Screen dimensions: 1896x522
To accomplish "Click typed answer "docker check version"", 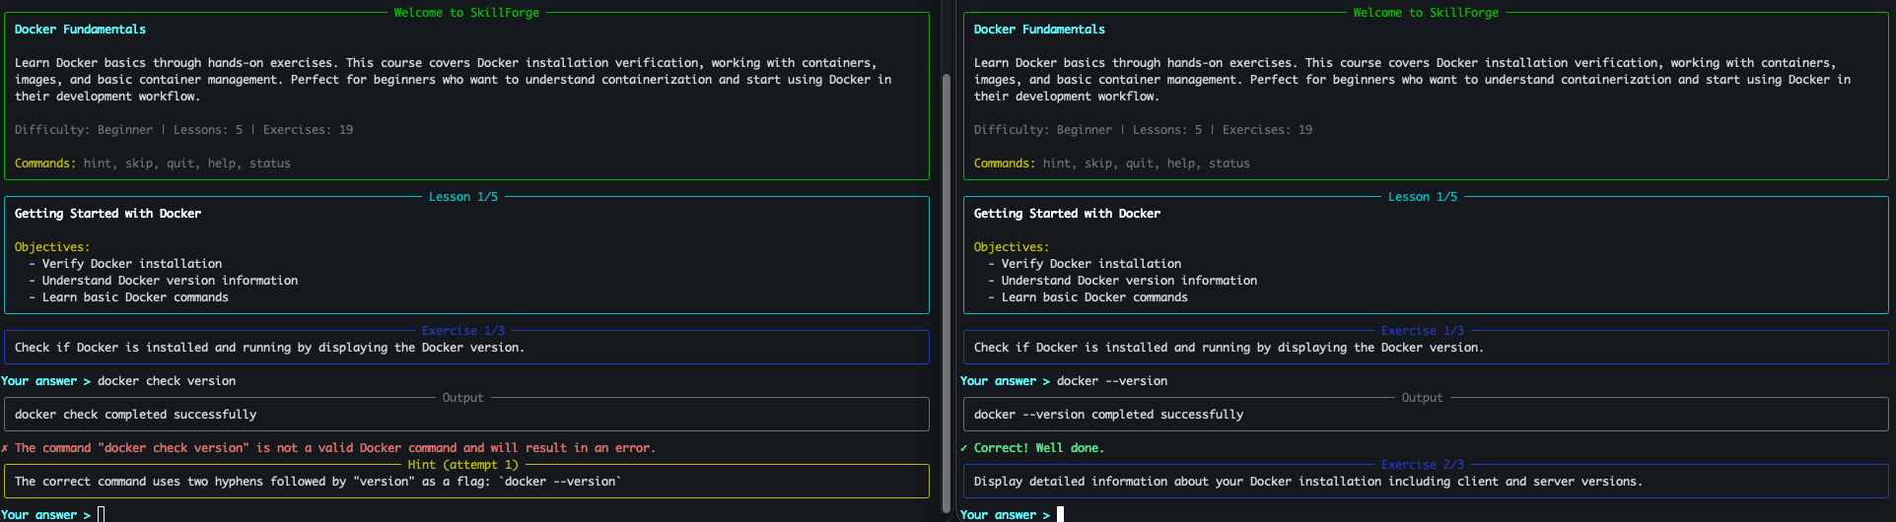I will point(167,381).
